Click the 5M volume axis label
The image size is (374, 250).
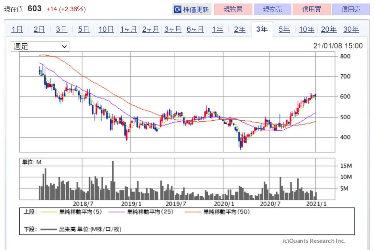(344, 188)
